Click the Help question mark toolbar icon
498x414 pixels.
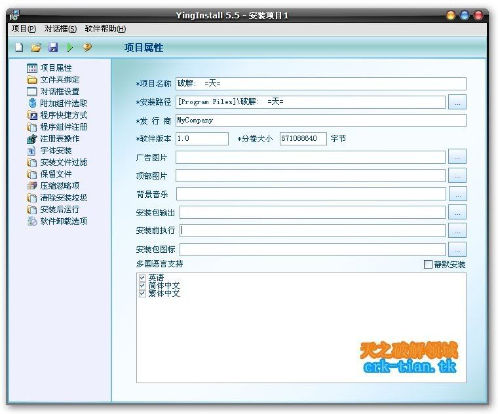(x=87, y=47)
